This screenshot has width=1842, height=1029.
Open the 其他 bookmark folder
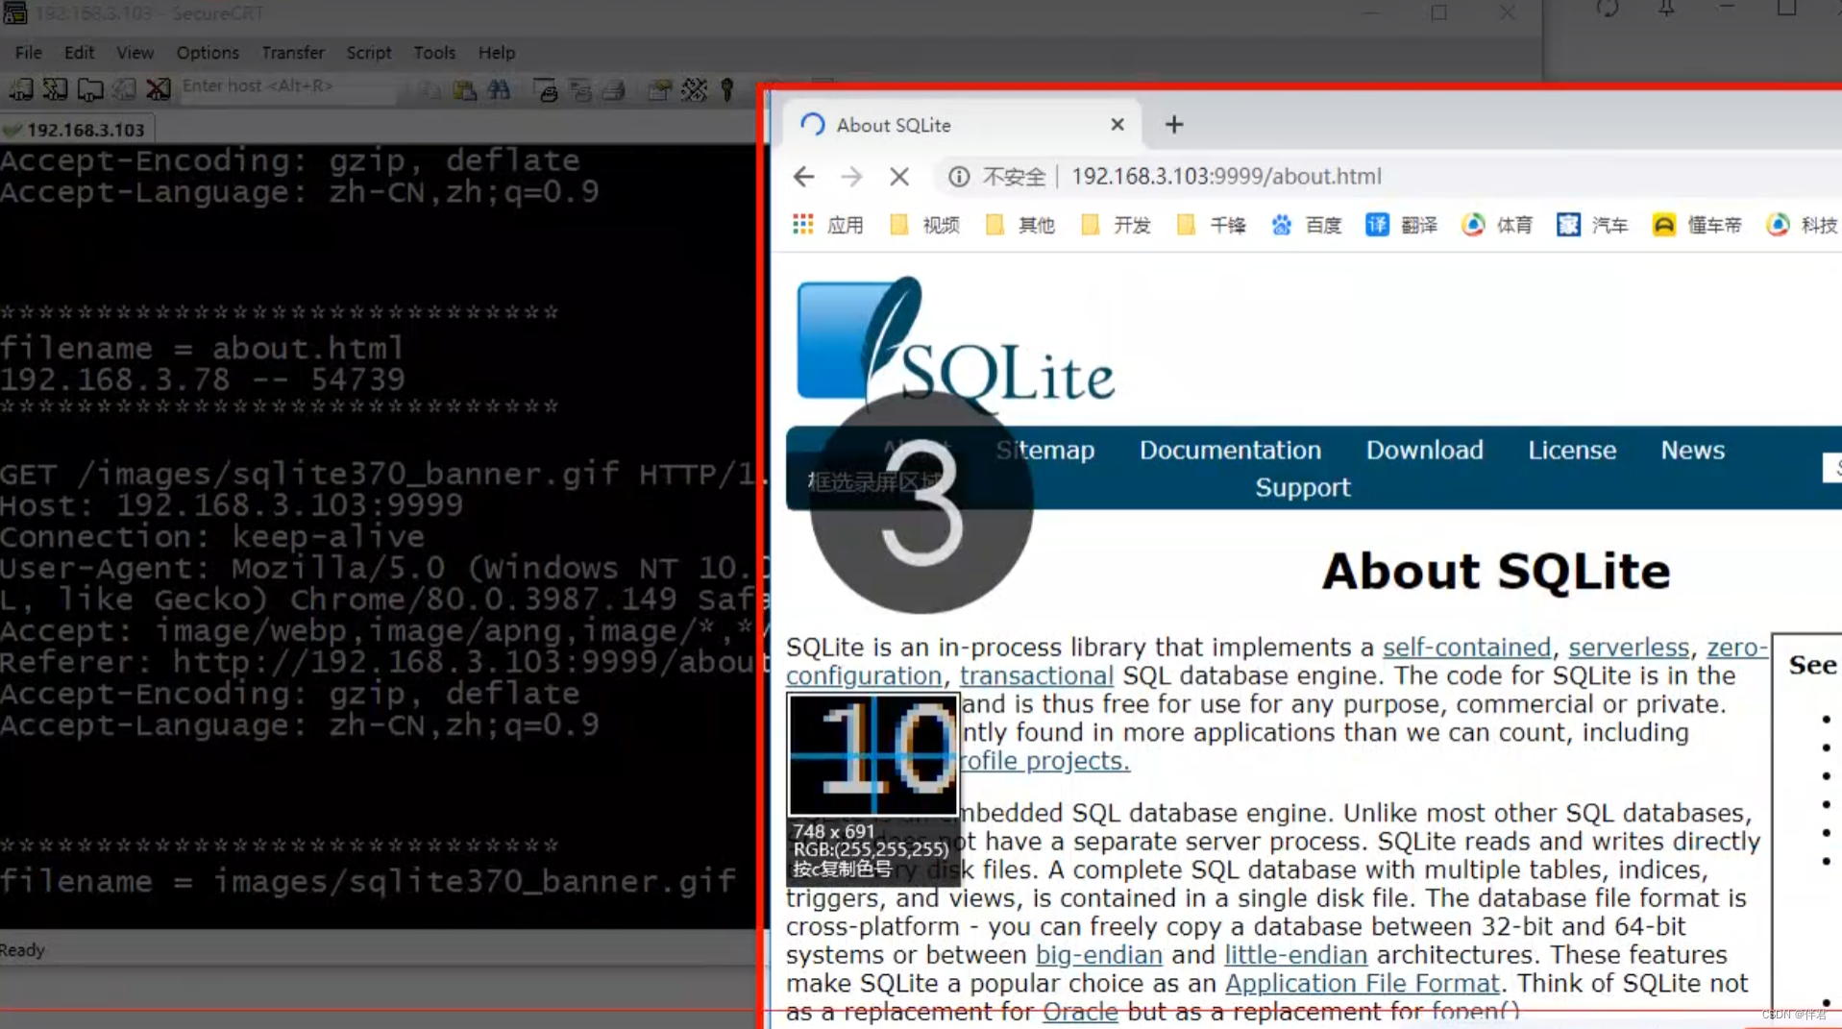pos(1020,225)
